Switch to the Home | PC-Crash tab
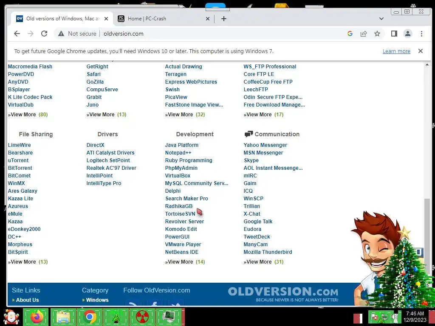Viewport: 435px width, 326px height. pyautogui.click(x=164, y=19)
